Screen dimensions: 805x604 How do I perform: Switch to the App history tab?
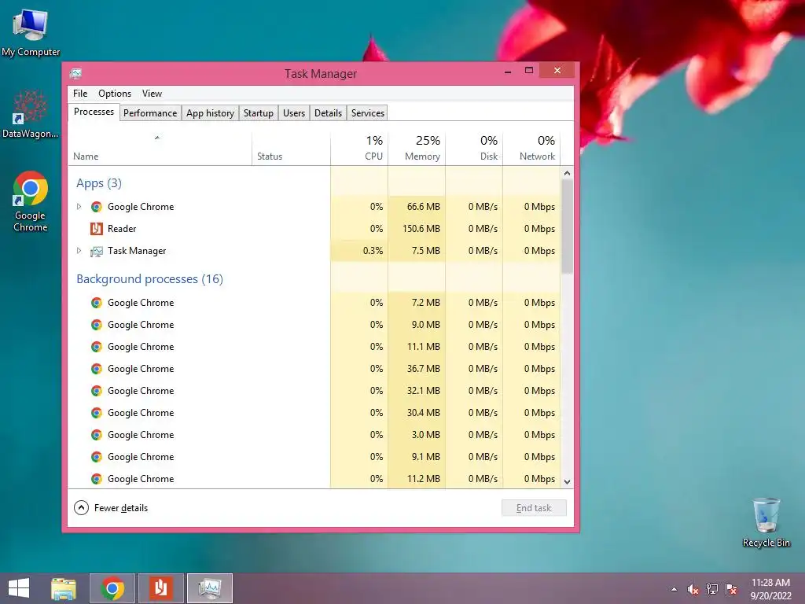(x=210, y=113)
